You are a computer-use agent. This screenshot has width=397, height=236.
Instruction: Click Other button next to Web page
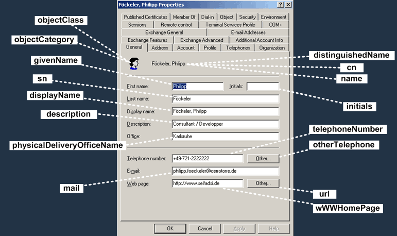[x=263, y=183]
